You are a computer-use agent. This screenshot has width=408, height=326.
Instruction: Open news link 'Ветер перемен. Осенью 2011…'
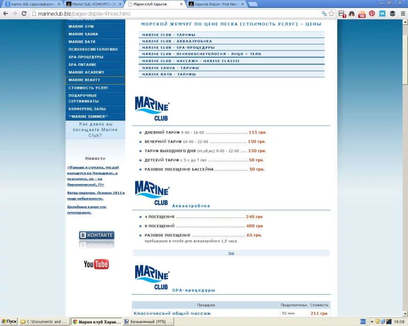(96, 195)
